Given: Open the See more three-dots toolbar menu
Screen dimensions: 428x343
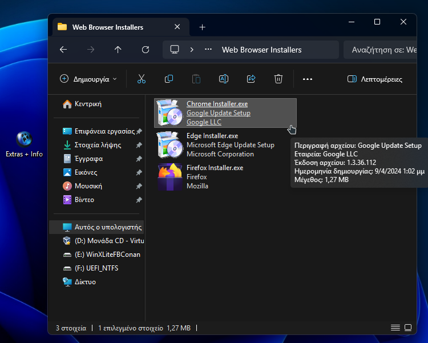Looking at the screenshot, I should coord(308,79).
